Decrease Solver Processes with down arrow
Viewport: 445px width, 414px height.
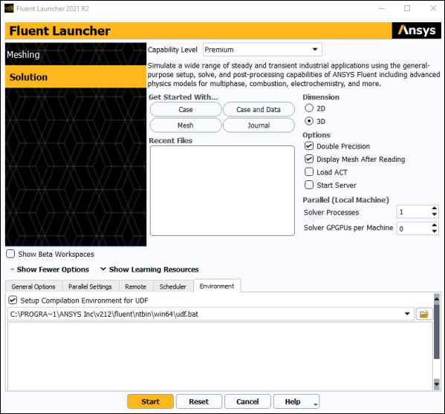tap(434, 214)
